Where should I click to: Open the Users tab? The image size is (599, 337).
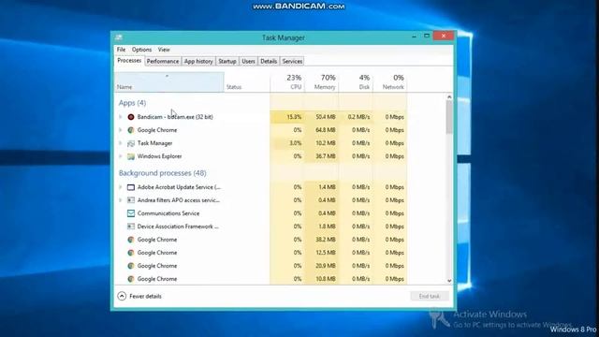click(248, 61)
